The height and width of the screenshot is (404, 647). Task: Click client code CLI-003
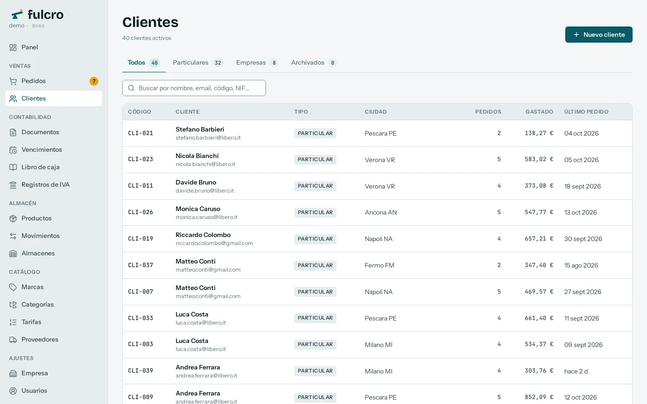[x=141, y=344]
